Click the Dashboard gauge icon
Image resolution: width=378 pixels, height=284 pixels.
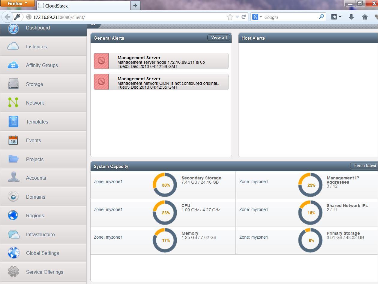(13, 29)
